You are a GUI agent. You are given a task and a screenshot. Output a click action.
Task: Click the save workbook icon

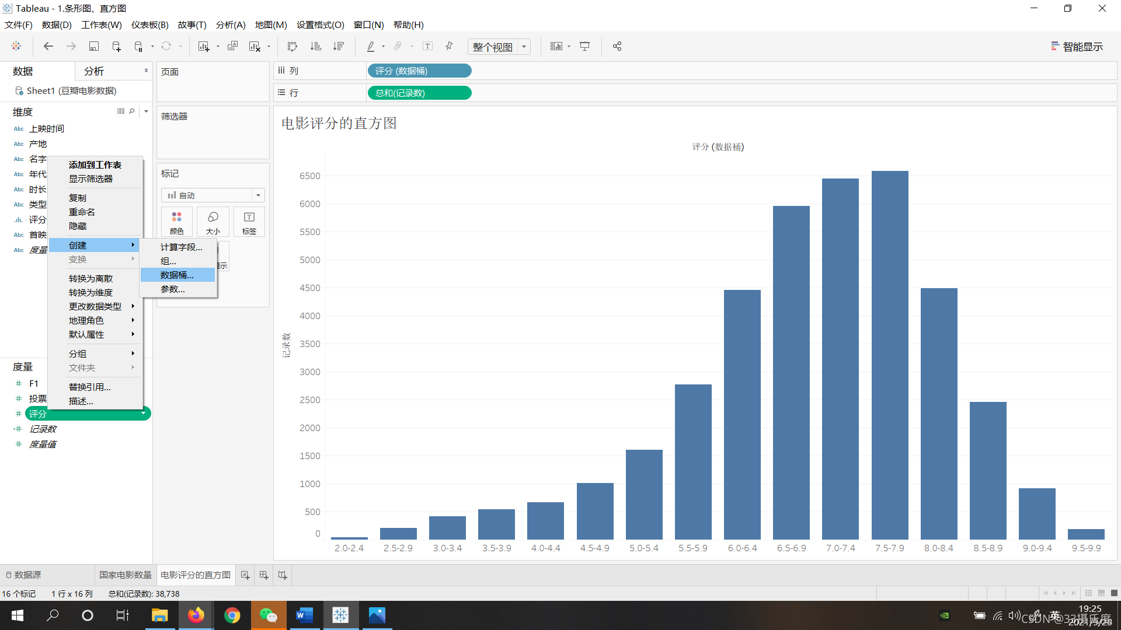coord(93,47)
